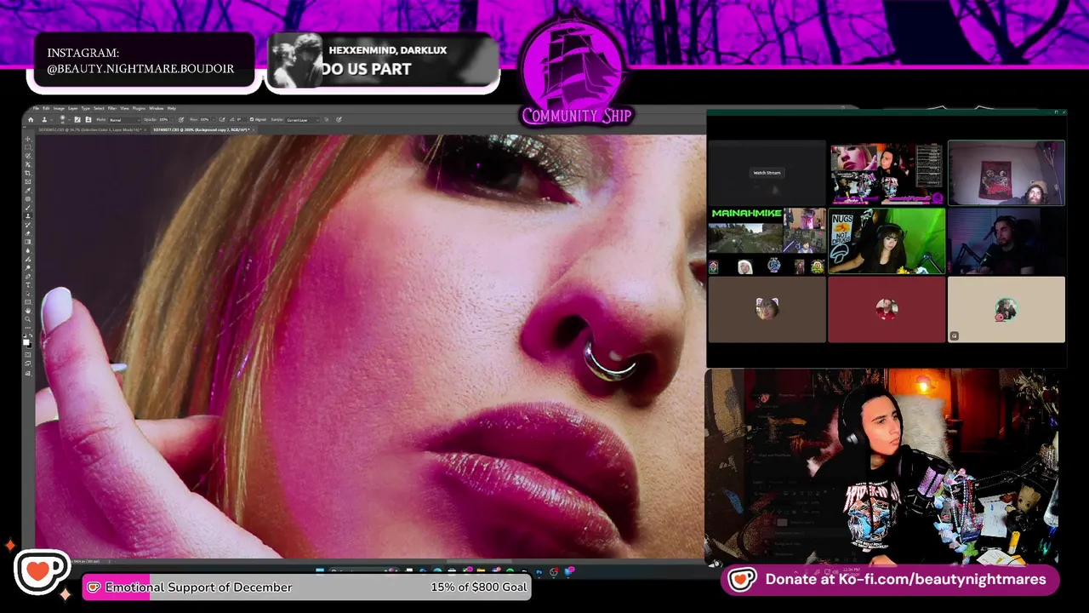The width and height of the screenshot is (1089, 613).
Task: Select the Pen tool
Action: [x=27, y=277]
